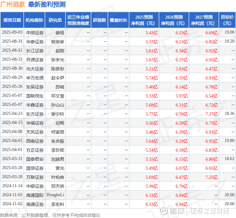
Task: Click 7.25亿 in 万联证券 row
Action: point(212,177)
